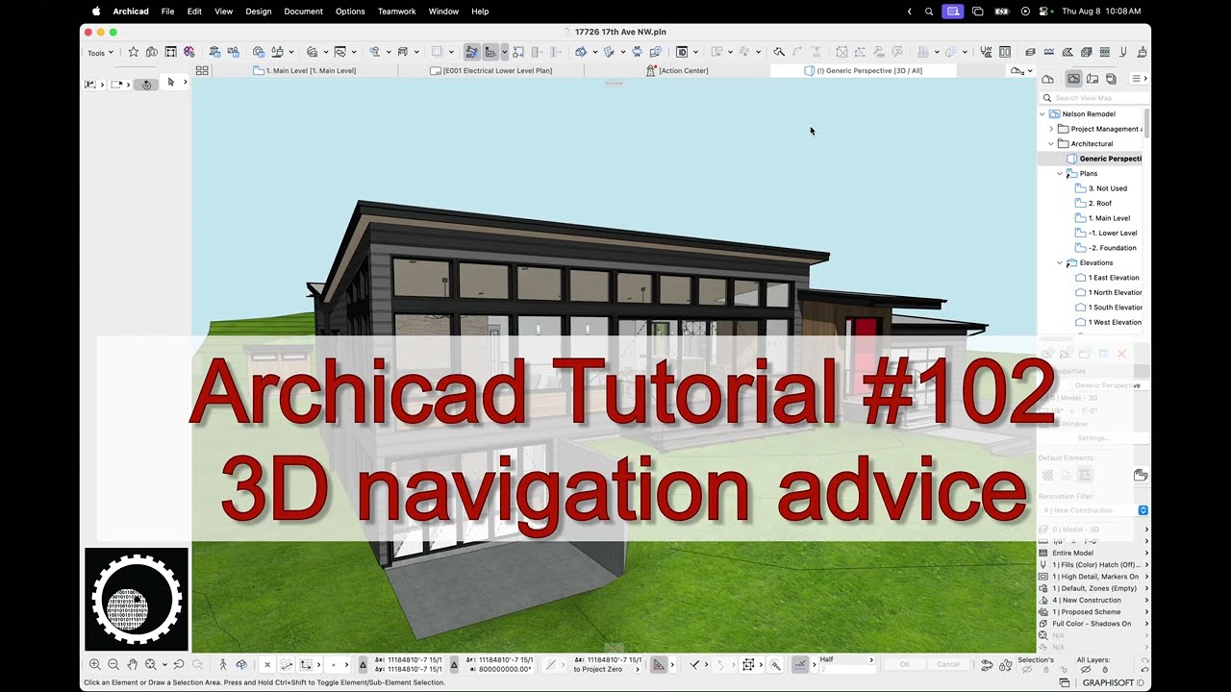Click the Project Map house icon

tap(1048, 79)
